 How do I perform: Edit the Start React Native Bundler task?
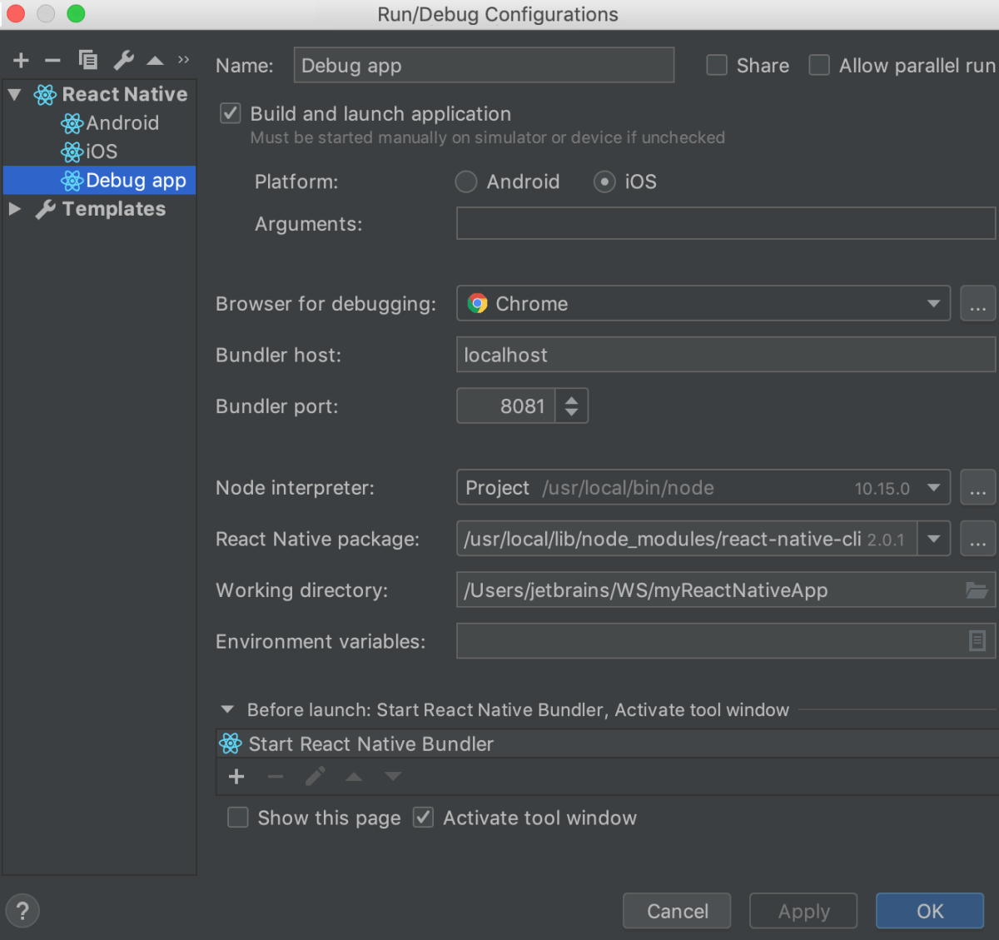pyautogui.click(x=315, y=776)
